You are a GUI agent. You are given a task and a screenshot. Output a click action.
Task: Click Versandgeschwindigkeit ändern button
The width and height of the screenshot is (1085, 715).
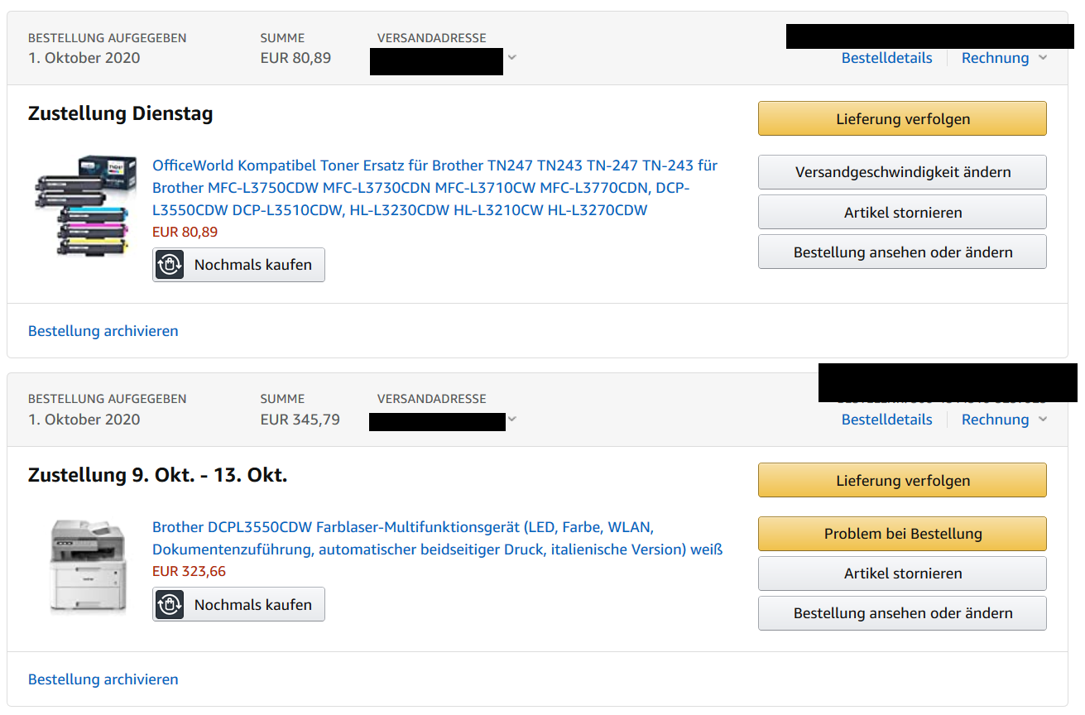(x=902, y=172)
